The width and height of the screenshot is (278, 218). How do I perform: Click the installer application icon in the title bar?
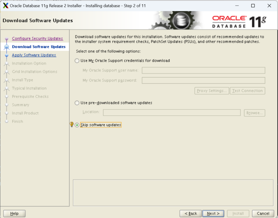[x=5, y=5]
